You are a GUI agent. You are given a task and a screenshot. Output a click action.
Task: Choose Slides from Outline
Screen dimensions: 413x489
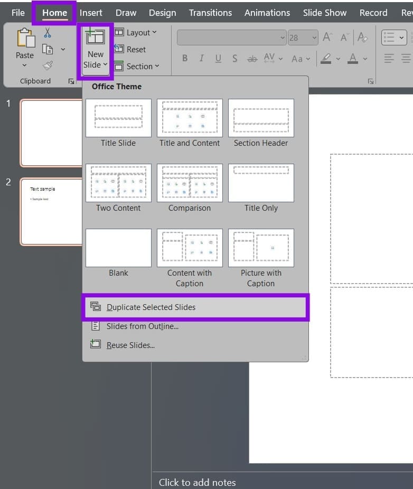point(195,326)
